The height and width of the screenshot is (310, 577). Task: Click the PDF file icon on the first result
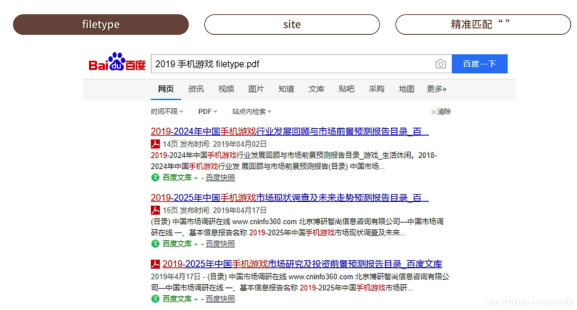[x=154, y=144]
